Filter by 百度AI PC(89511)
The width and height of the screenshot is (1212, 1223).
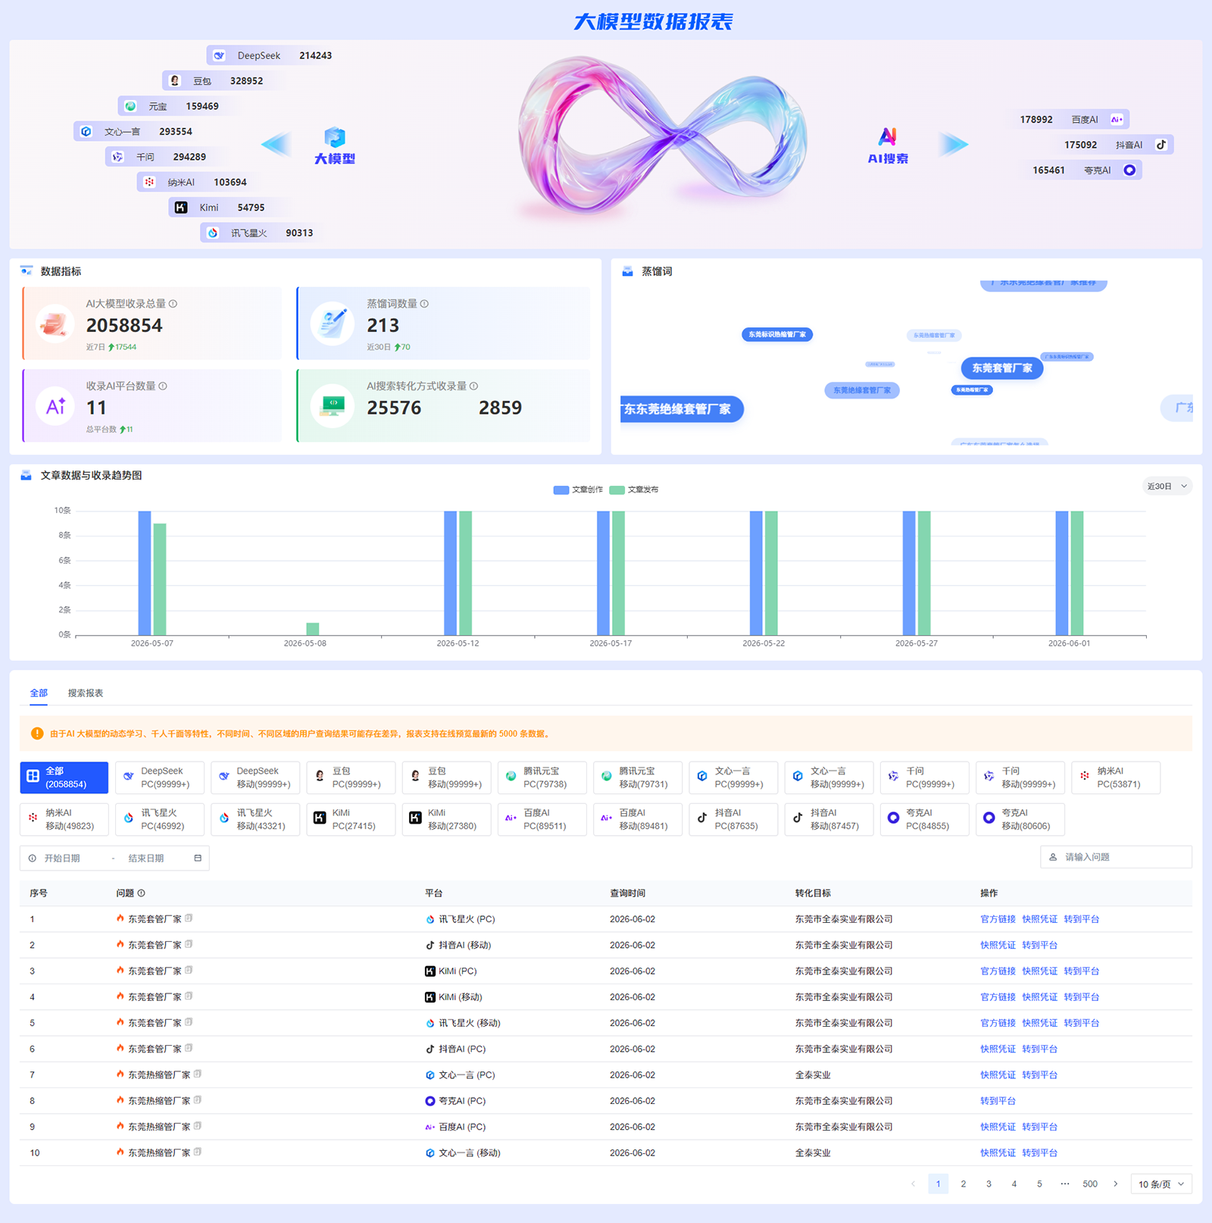pos(542,819)
